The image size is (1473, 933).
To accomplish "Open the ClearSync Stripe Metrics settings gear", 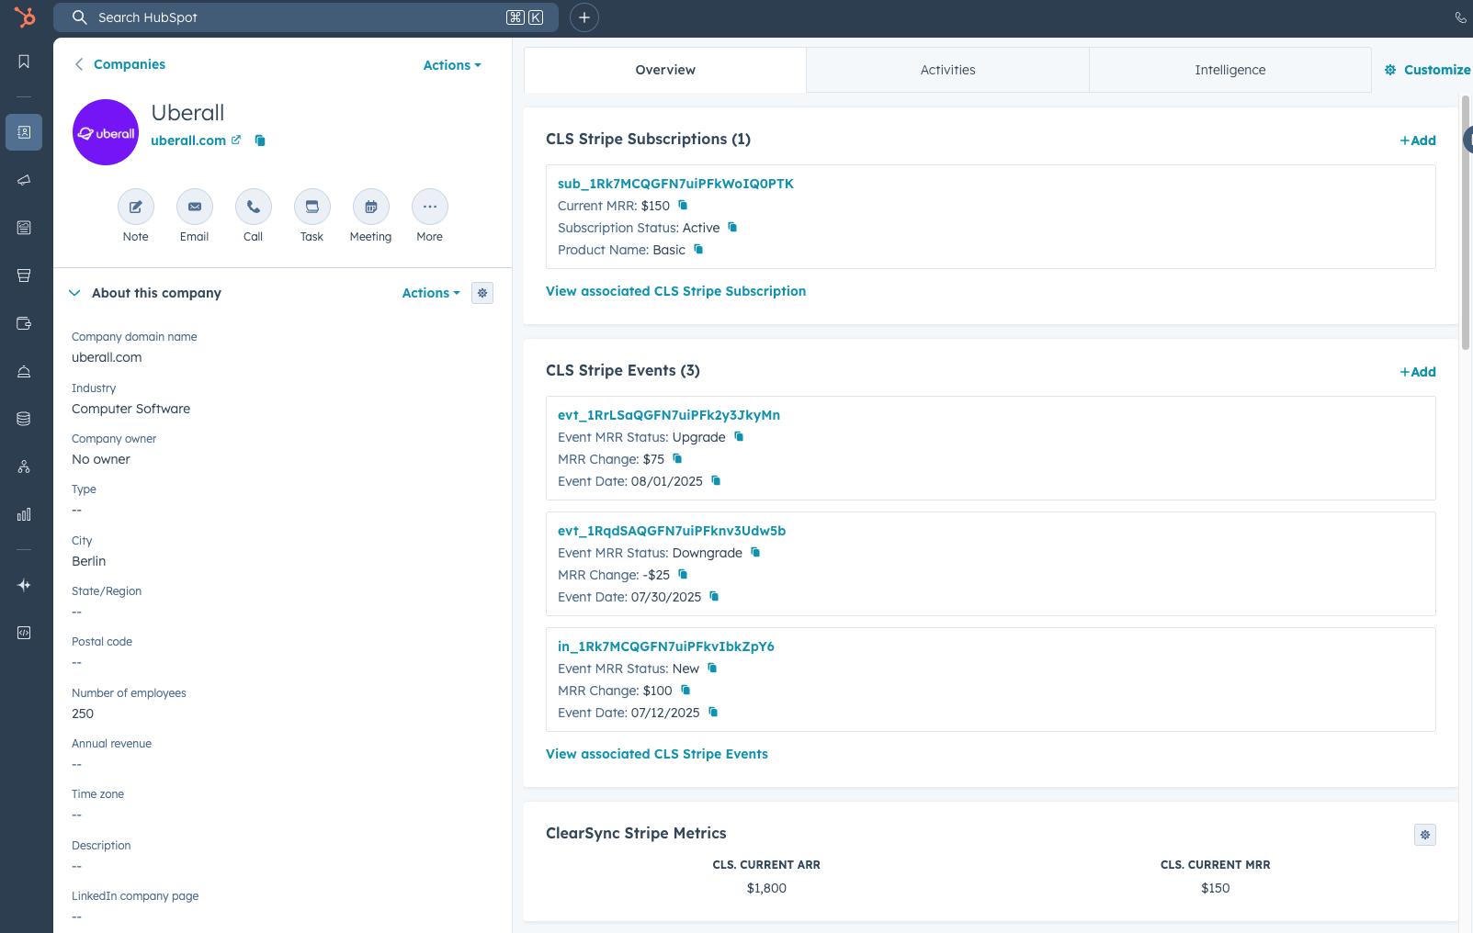I will (x=1425, y=835).
